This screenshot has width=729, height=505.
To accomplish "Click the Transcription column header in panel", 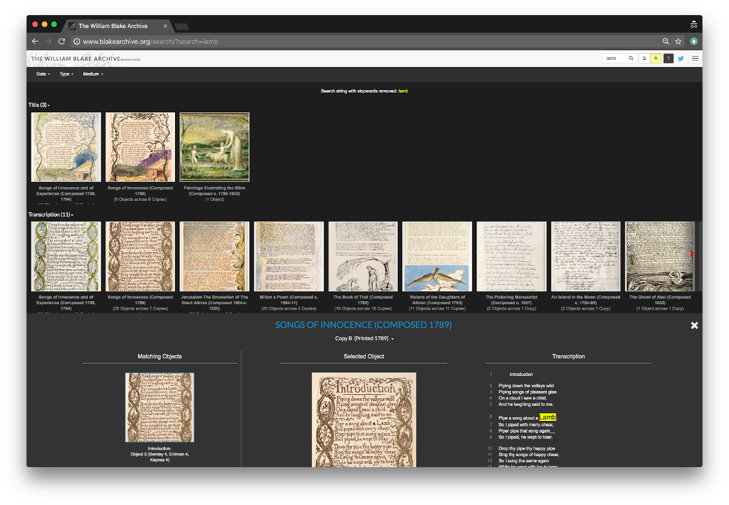I will coord(568,356).
